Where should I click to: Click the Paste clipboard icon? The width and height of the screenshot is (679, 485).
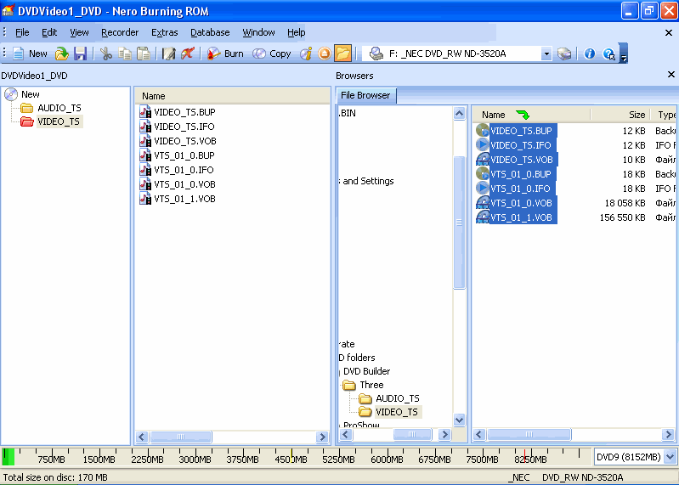point(144,54)
